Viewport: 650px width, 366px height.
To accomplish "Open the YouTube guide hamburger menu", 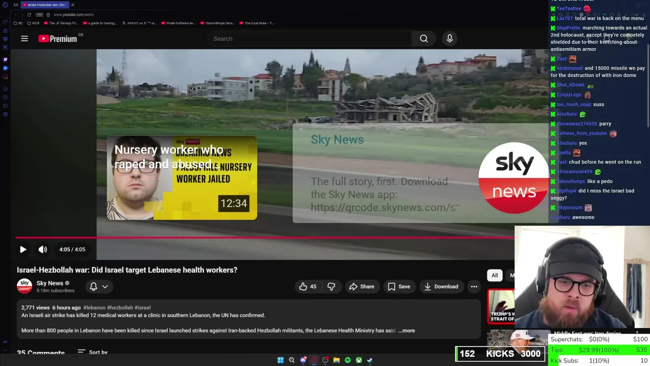I will click(24, 39).
